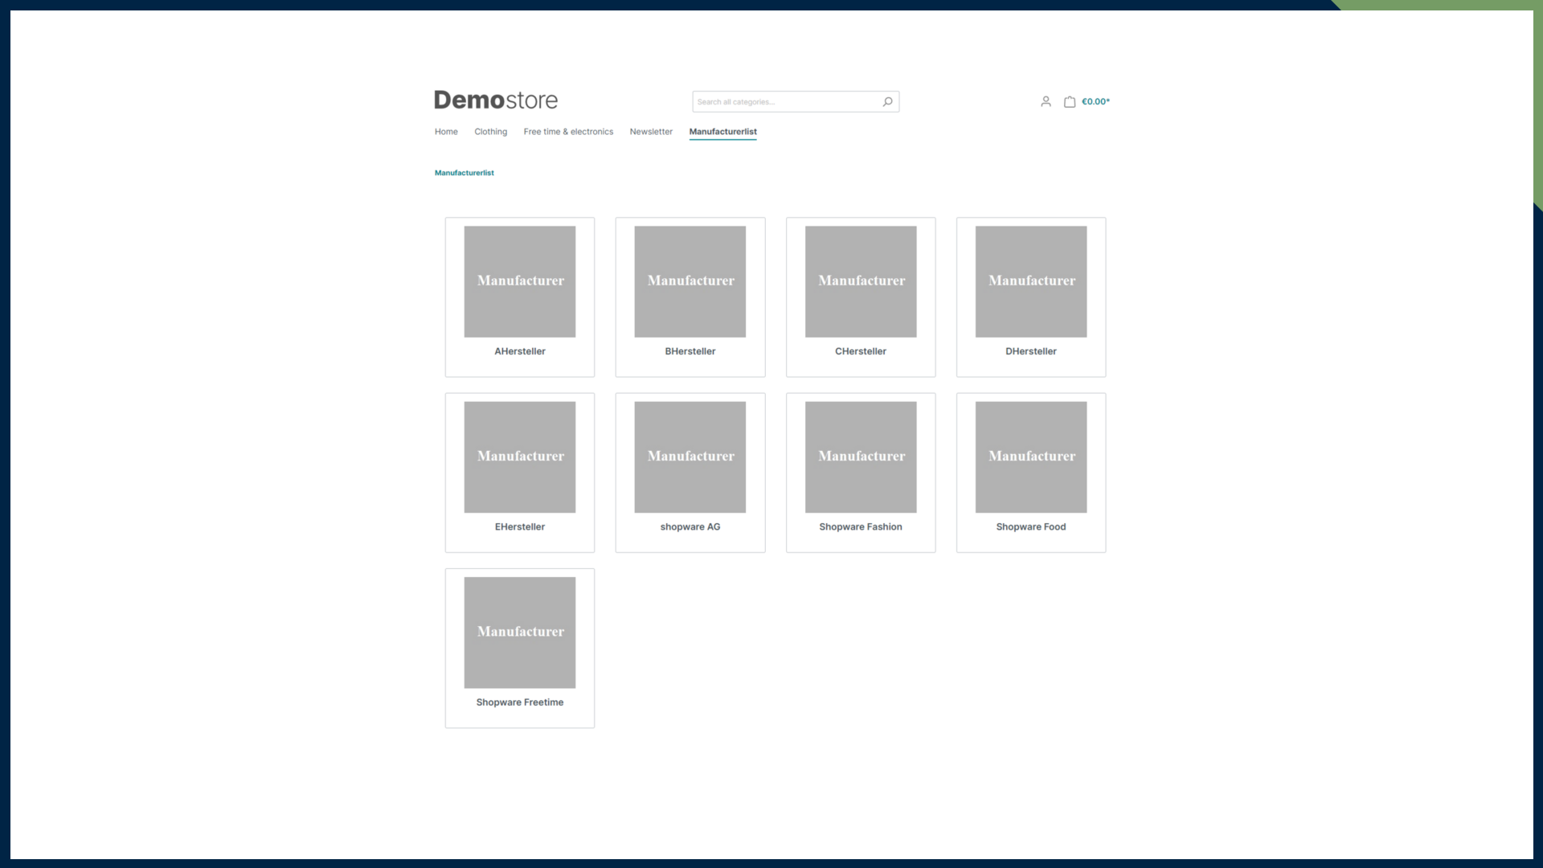Viewport: 1543px width, 868px height.
Task: Click the Shopware Fashion name label
Action: tap(861, 527)
